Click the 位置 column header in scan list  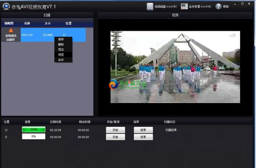tap(69, 23)
